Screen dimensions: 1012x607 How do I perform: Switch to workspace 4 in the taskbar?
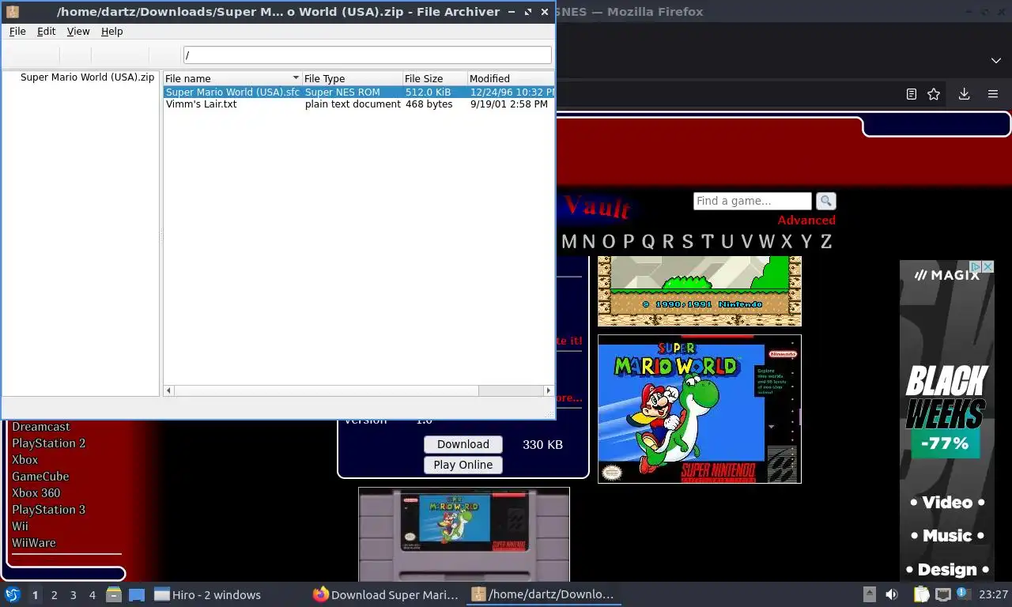pos(93,595)
